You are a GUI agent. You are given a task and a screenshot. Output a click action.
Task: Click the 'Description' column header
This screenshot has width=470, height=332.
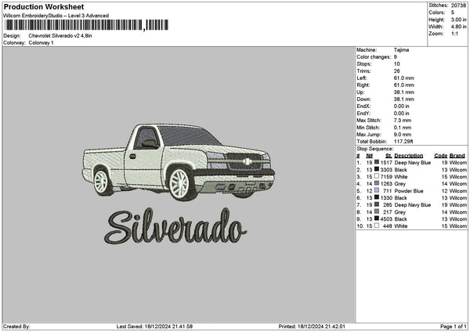[x=409, y=156]
